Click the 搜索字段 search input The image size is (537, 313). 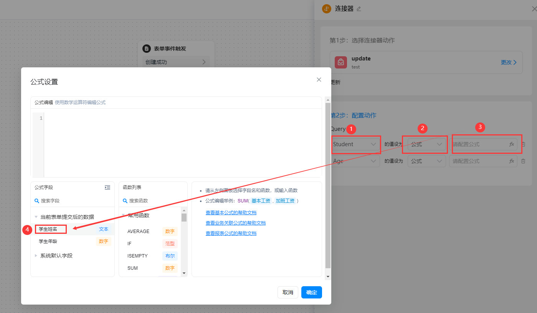73,201
